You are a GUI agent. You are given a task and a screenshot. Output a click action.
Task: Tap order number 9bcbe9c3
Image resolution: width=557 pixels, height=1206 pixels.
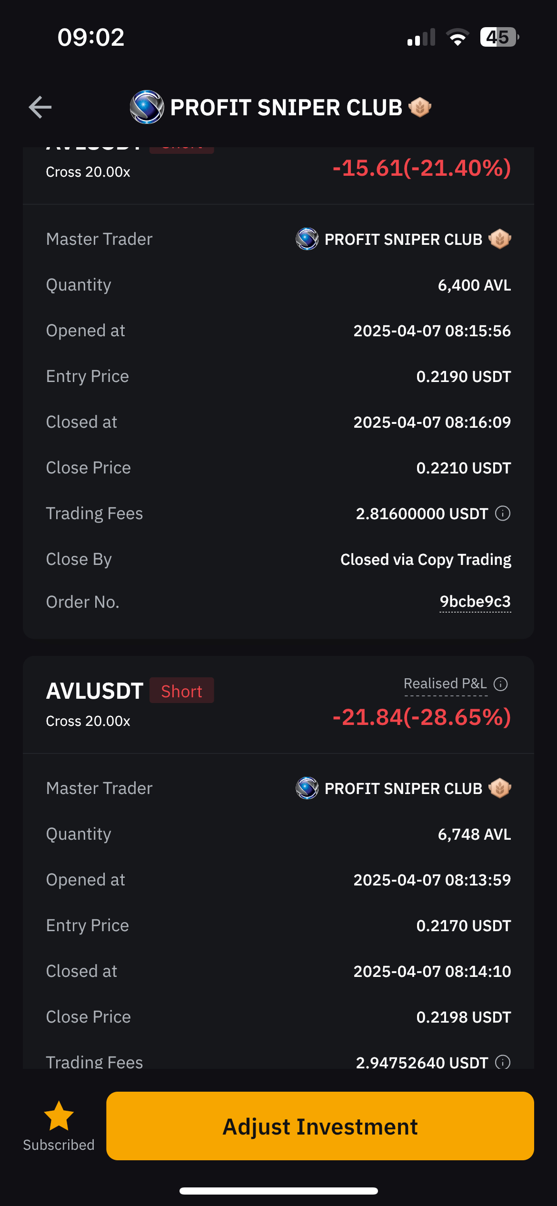tap(475, 602)
